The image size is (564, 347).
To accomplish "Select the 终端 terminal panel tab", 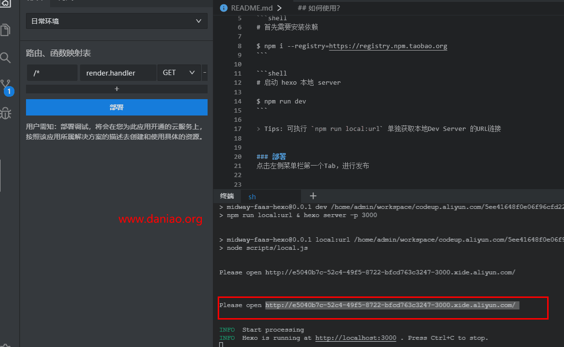I will click(226, 196).
